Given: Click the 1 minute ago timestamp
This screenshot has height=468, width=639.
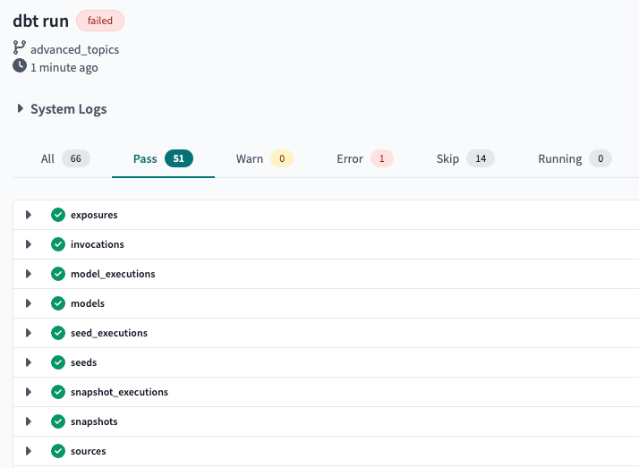Looking at the screenshot, I should 64,68.
